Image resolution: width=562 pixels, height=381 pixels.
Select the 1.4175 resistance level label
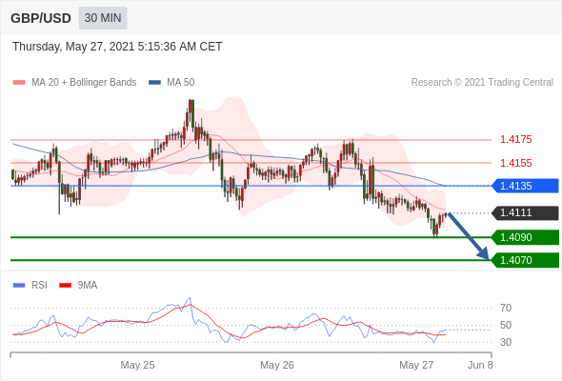click(x=515, y=139)
